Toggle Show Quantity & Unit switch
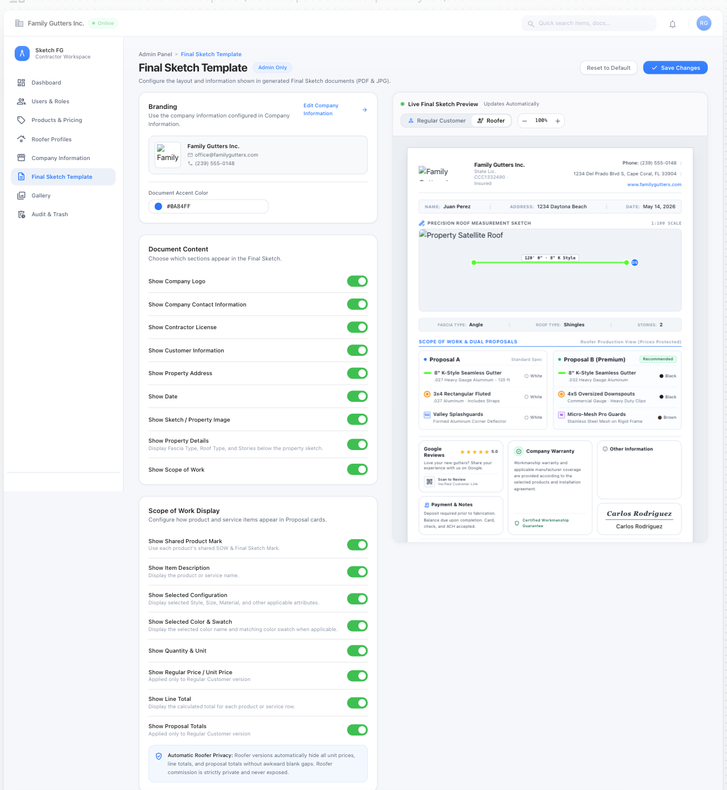 (x=357, y=651)
